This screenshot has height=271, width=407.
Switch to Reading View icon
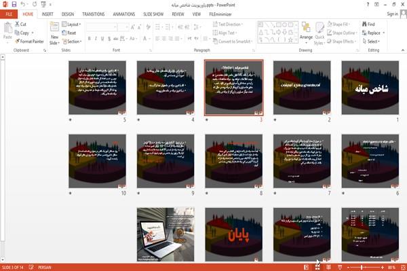(x=328, y=268)
